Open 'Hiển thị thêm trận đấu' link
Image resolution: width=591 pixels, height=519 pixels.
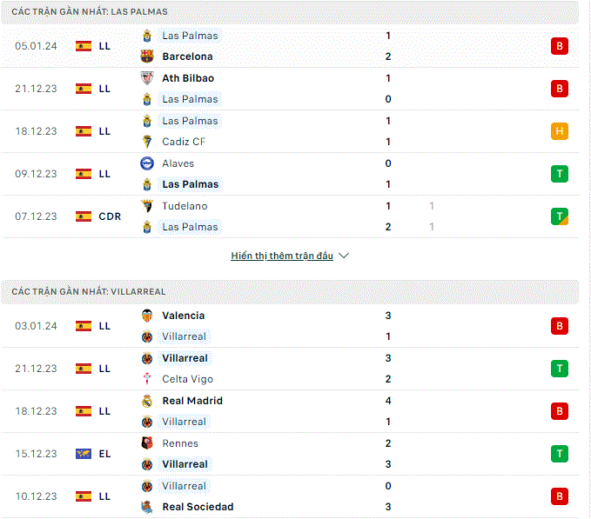click(x=282, y=256)
